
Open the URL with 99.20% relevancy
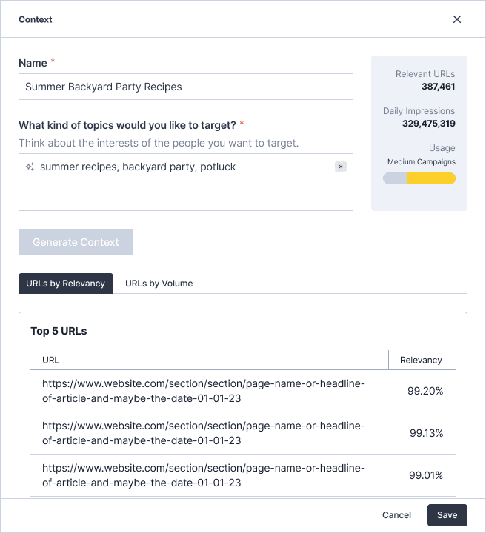point(204,391)
